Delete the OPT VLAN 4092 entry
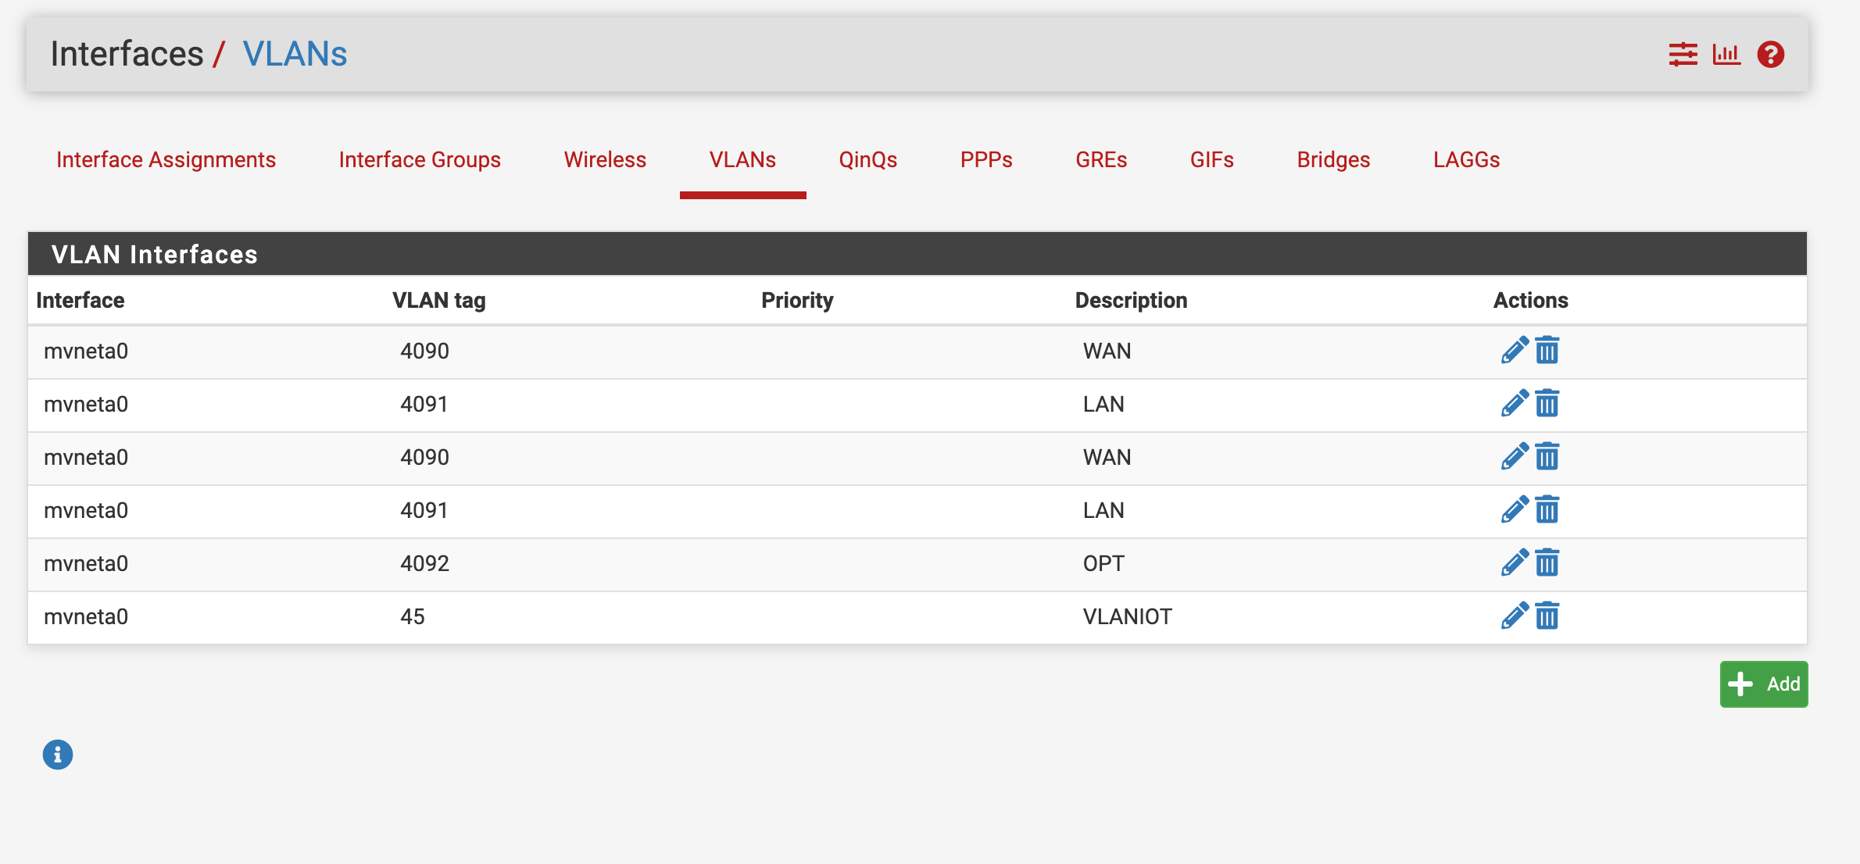Screen dimensions: 1860x864 pyautogui.click(x=1547, y=563)
